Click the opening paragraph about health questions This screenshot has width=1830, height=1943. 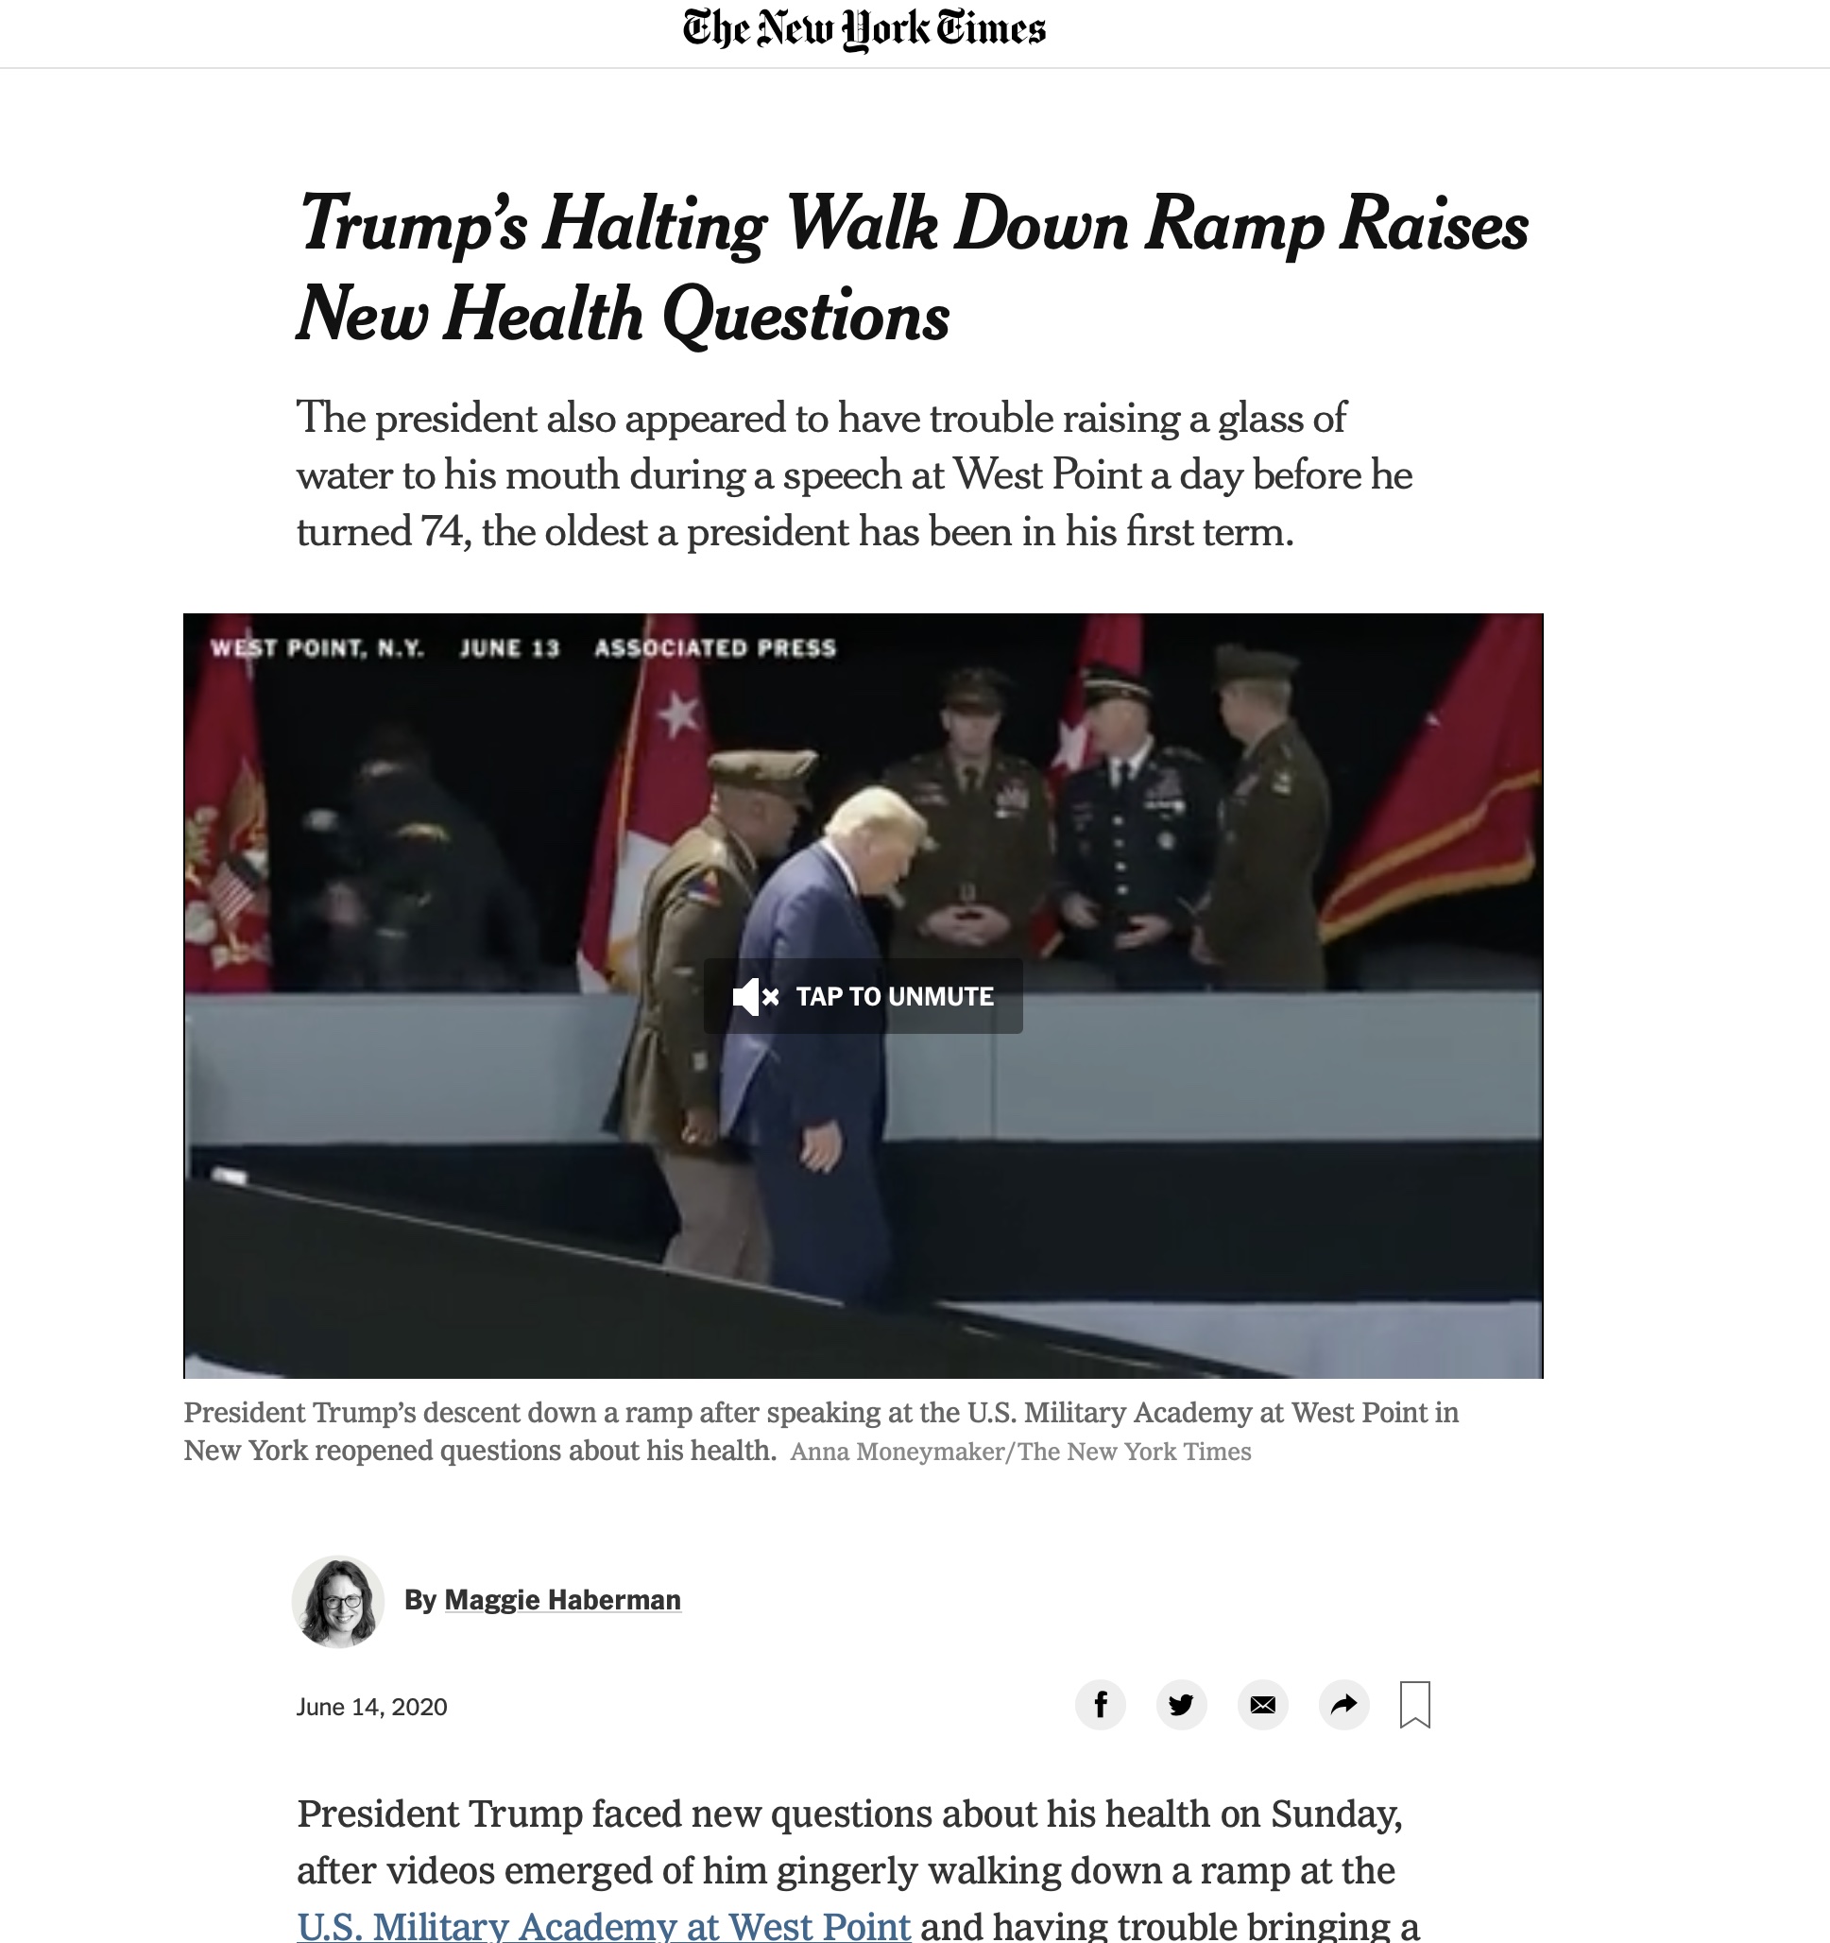coord(858,1868)
